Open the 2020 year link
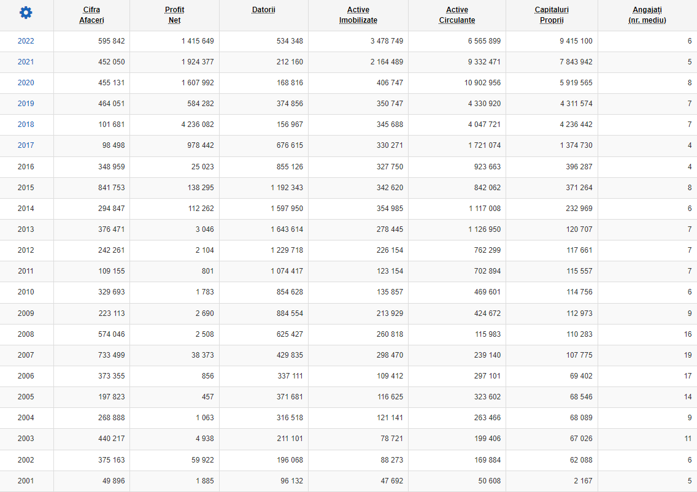 coord(26,83)
